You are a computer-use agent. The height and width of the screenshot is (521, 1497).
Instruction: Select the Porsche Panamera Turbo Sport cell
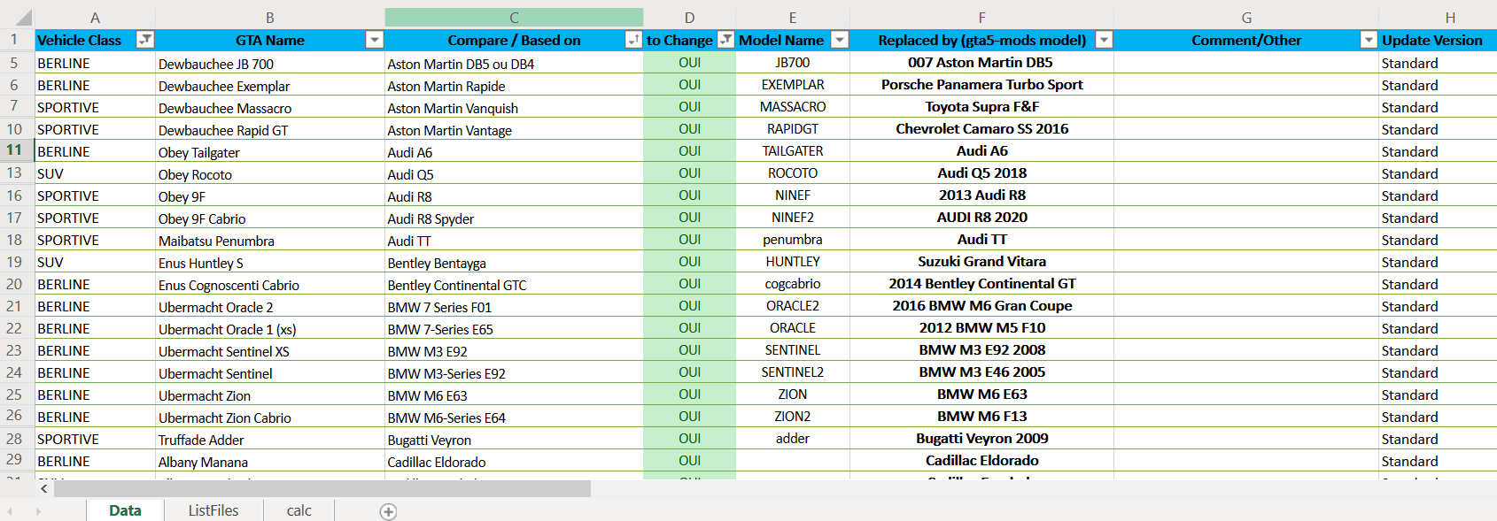click(981, 85)
